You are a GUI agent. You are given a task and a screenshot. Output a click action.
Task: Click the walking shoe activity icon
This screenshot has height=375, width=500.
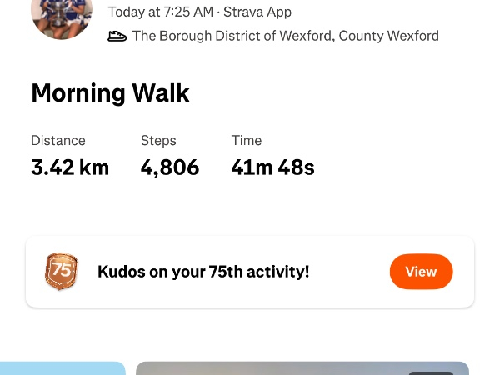[117, 36]
